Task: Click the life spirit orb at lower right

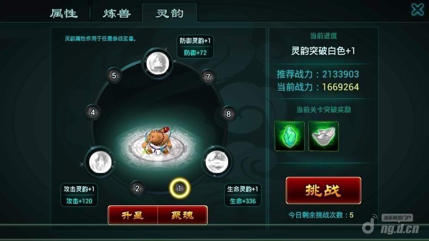Action: click(x=217, y=162)
